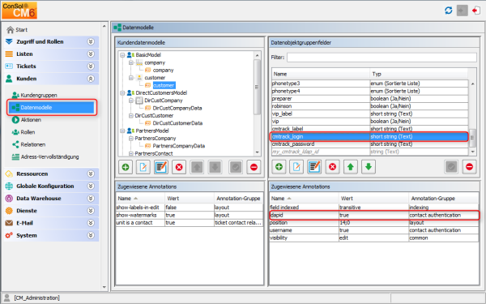Move field down with green down arrow

click(x=369, y=166)
